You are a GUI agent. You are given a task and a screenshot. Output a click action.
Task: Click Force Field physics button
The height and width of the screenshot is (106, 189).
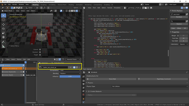click(x=111, y=79)
